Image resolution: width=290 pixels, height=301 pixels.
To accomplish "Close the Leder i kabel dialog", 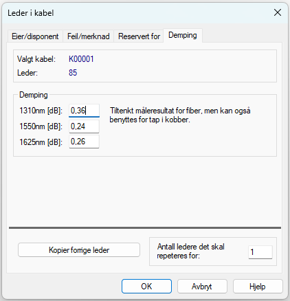I will [x=278, y=12].
